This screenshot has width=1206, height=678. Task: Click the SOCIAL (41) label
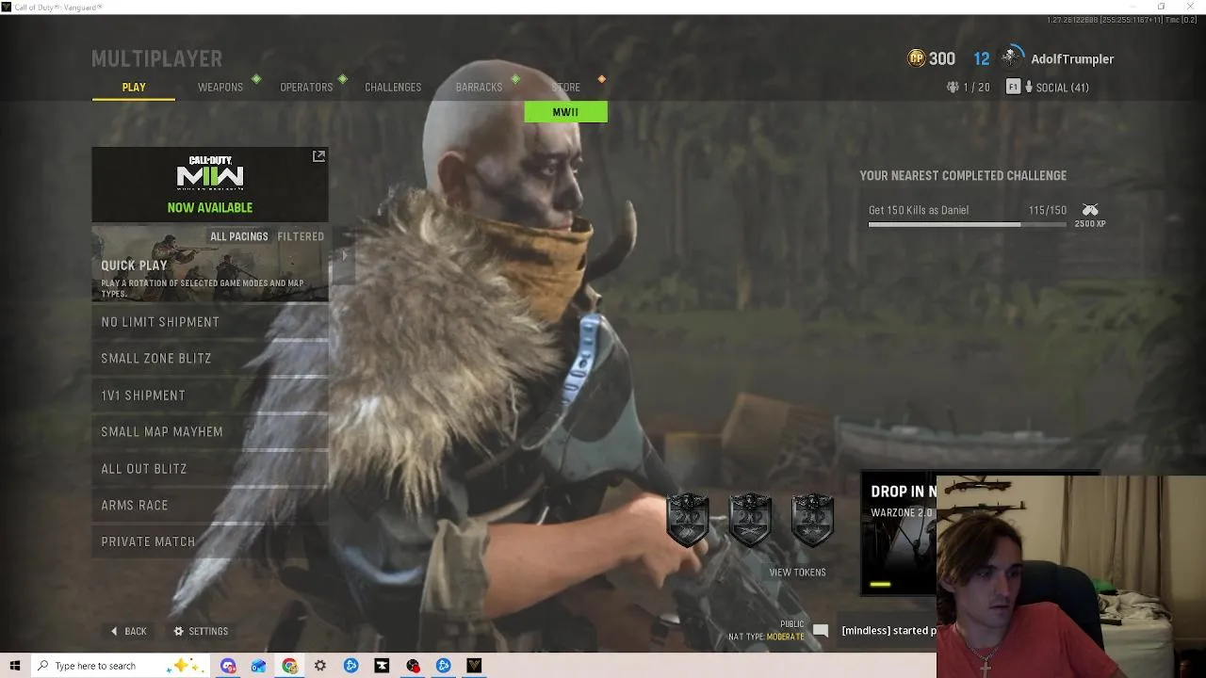tap(1063, 88)
